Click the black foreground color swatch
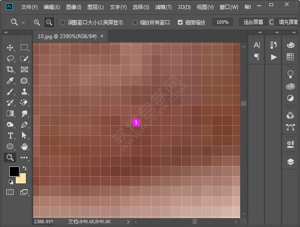300x227 pixels. coord(14,171)
